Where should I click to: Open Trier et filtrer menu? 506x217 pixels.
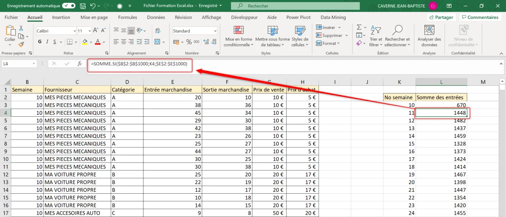point(376,36)
